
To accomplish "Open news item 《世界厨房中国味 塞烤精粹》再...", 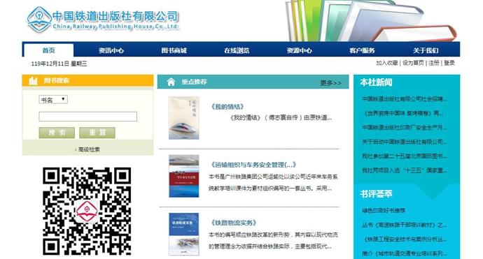I will click(x=403, y=113).
